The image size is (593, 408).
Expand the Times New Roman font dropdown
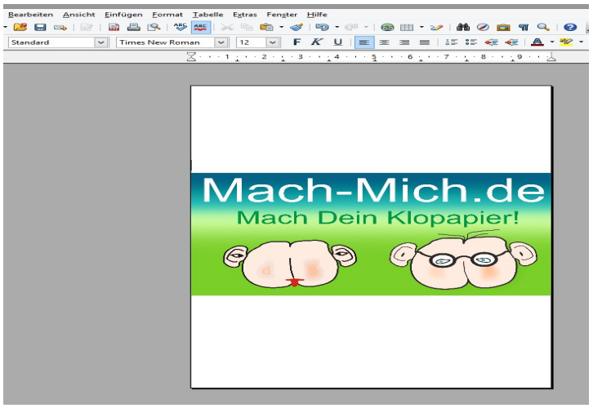tap(221, 42)
